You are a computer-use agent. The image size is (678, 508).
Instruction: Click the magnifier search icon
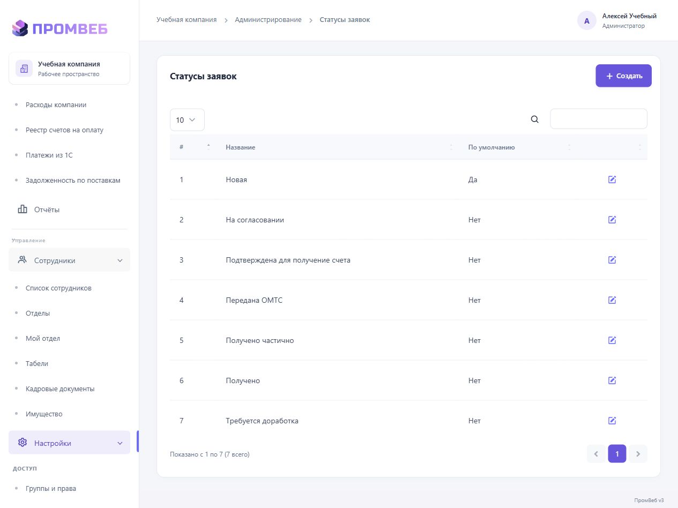[x=534, y=119]
